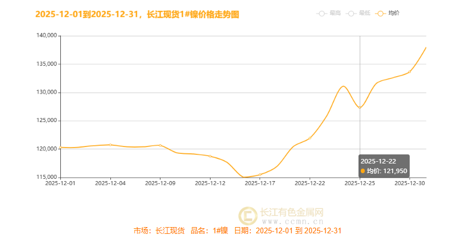Click the orange dot in the tooltip

pos(362,171)
